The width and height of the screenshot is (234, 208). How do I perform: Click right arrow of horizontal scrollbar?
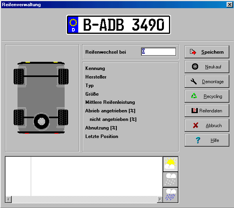click(x=159, y=199)
